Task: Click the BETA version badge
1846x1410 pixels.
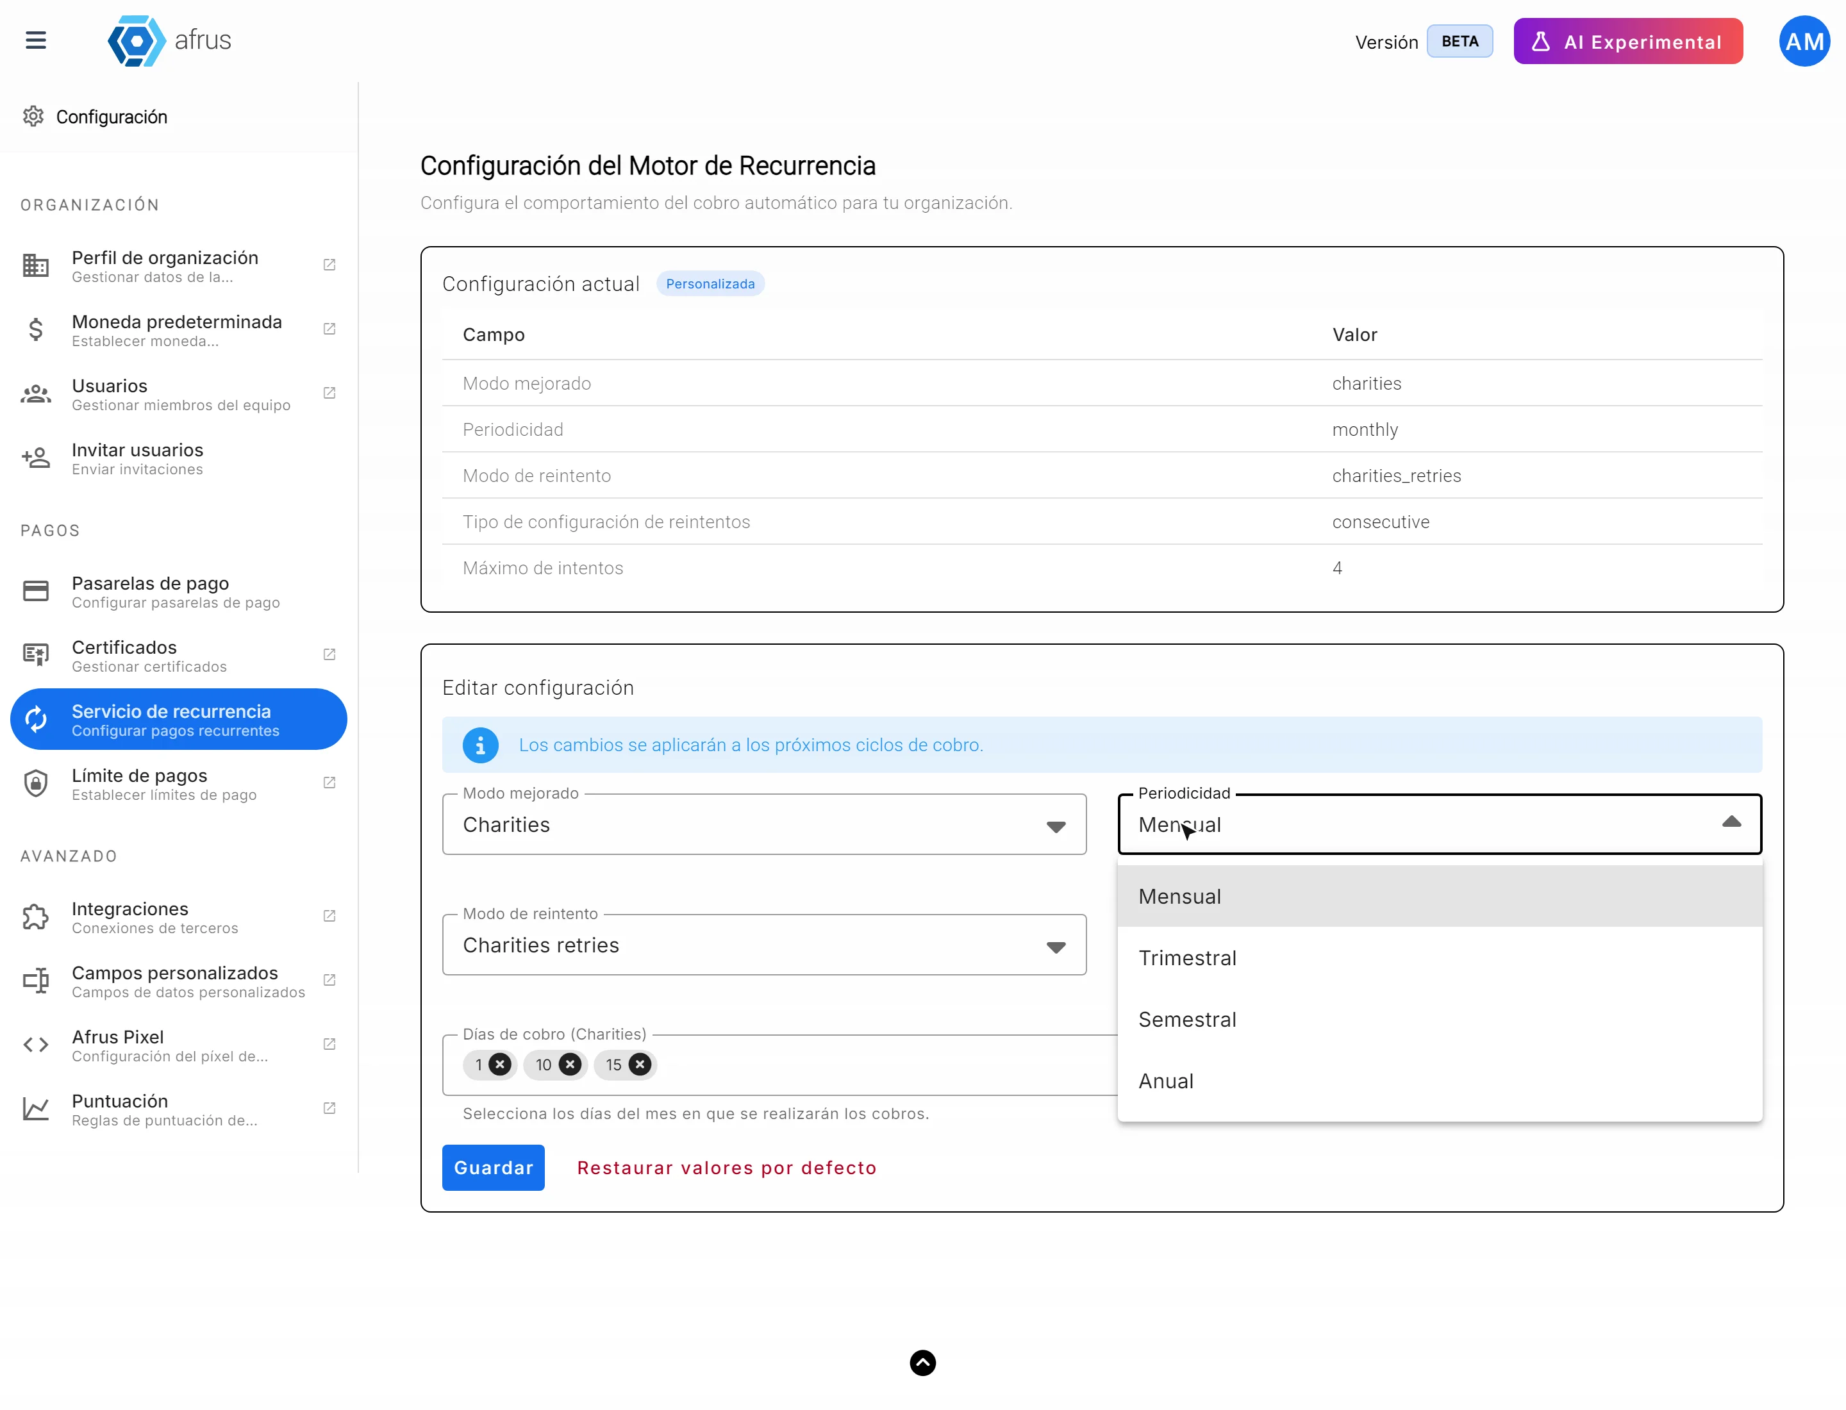Action: point(1459,41)
